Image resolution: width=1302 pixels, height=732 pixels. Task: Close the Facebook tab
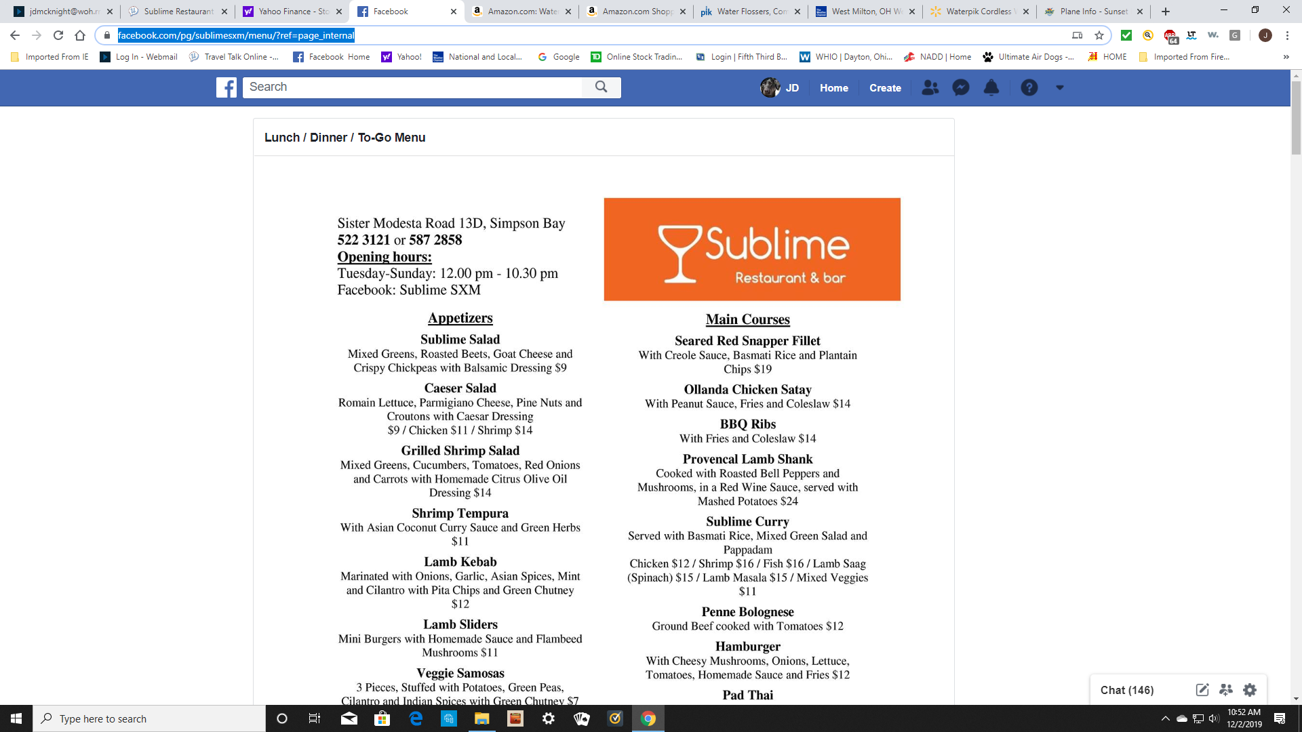[454, 12]
